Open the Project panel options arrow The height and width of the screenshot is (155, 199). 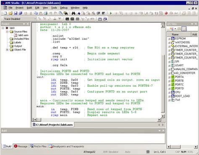tap(24, 24)
